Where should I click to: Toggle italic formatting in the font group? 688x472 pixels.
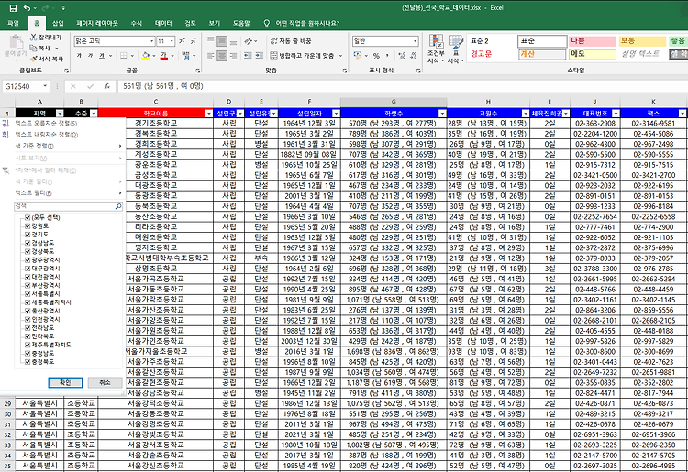[x=90, y=56]
